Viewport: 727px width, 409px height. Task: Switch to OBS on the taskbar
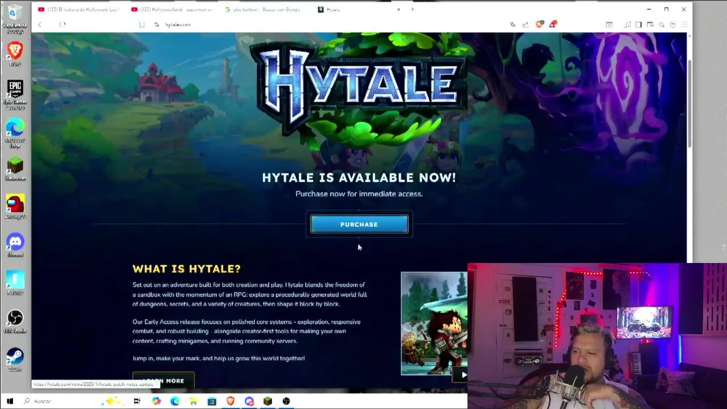coord(286,401)
